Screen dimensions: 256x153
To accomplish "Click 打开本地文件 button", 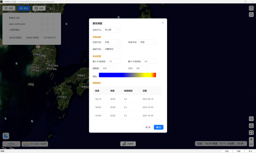I will click(50, 38).
